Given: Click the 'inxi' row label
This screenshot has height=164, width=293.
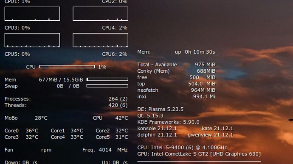Looking at the screenshot, I should click(x=141, y=96).
